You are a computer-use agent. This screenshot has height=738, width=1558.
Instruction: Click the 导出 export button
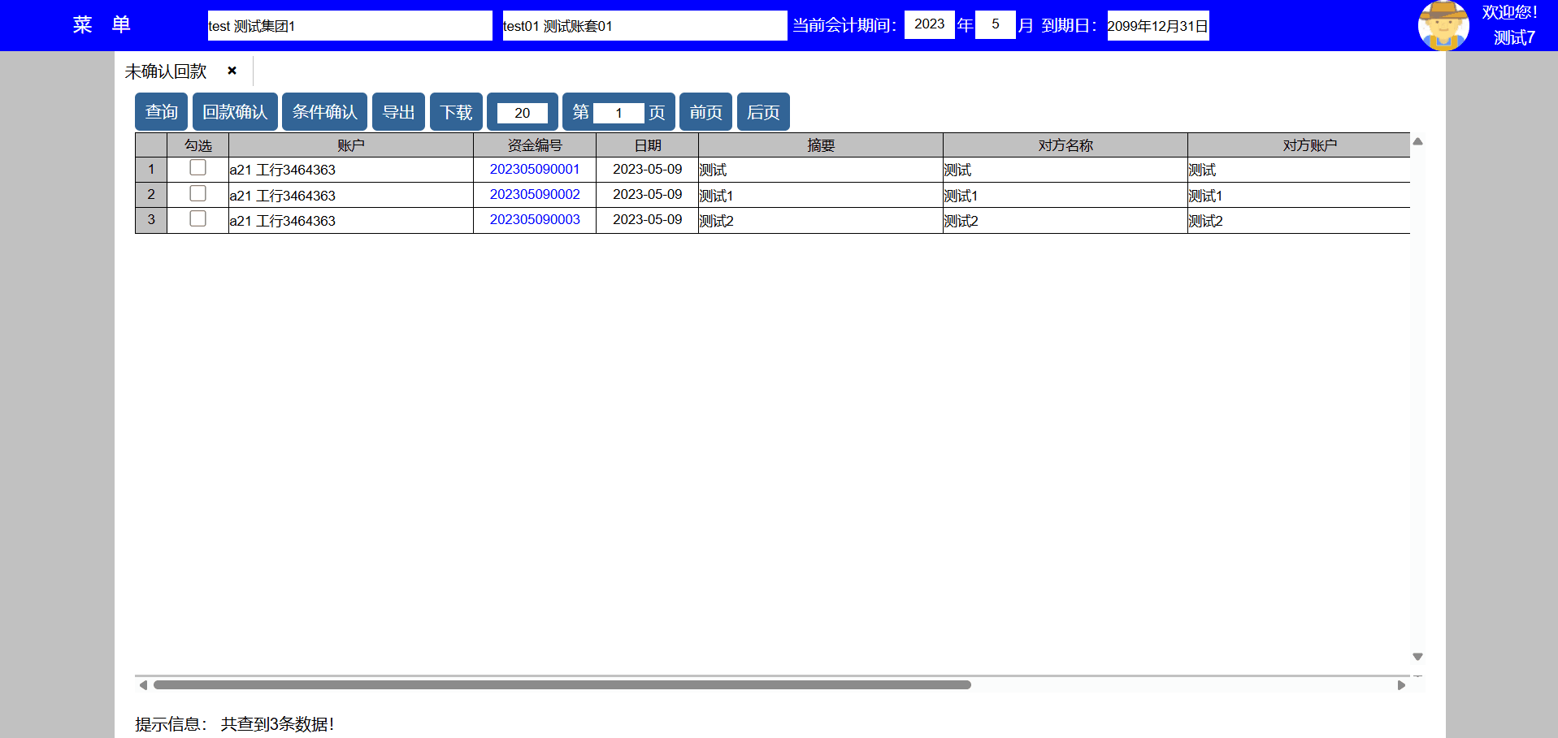(x=398, y=112)
